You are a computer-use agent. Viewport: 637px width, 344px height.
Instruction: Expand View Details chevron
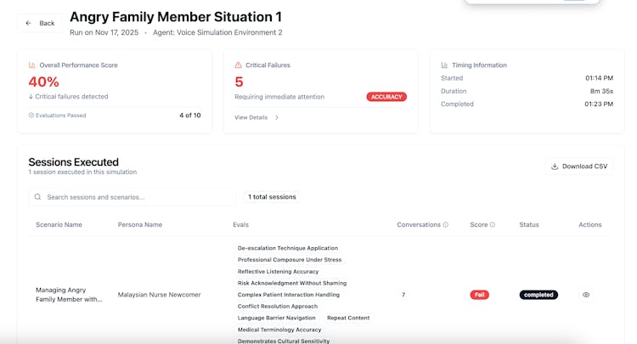pos(276,117)
